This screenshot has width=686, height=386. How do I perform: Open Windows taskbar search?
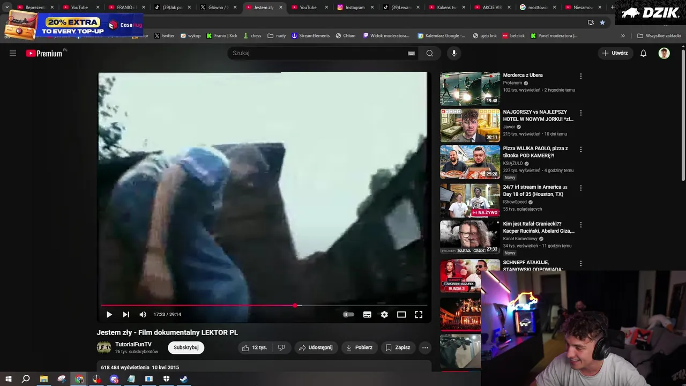click(x=26, y=379)
